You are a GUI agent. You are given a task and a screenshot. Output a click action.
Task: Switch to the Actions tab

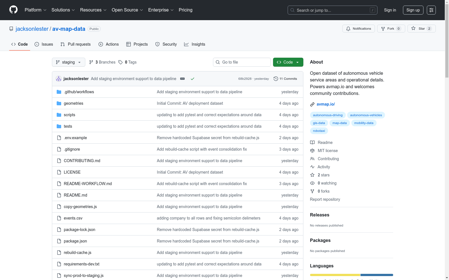tap(109, 44)
